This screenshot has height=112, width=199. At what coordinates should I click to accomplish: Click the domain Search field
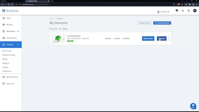(x=65, y=29)
